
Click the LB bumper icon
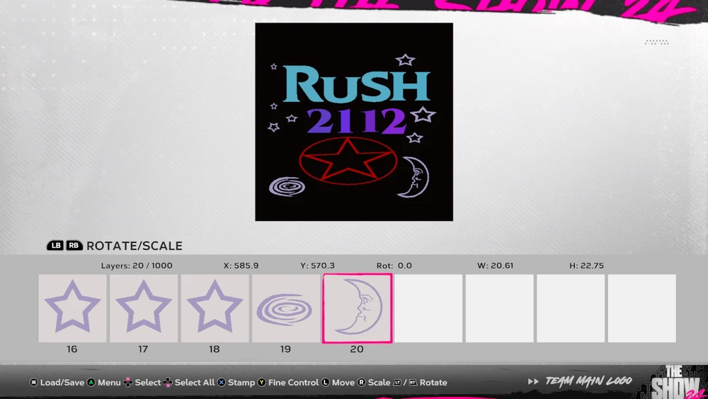55,245
